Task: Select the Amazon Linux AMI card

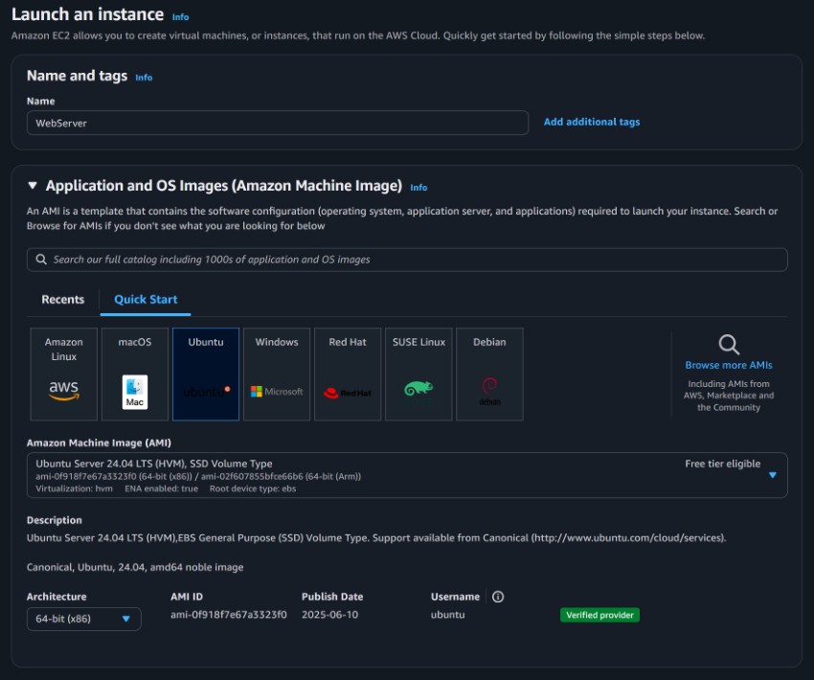Action: coord(63,373)
